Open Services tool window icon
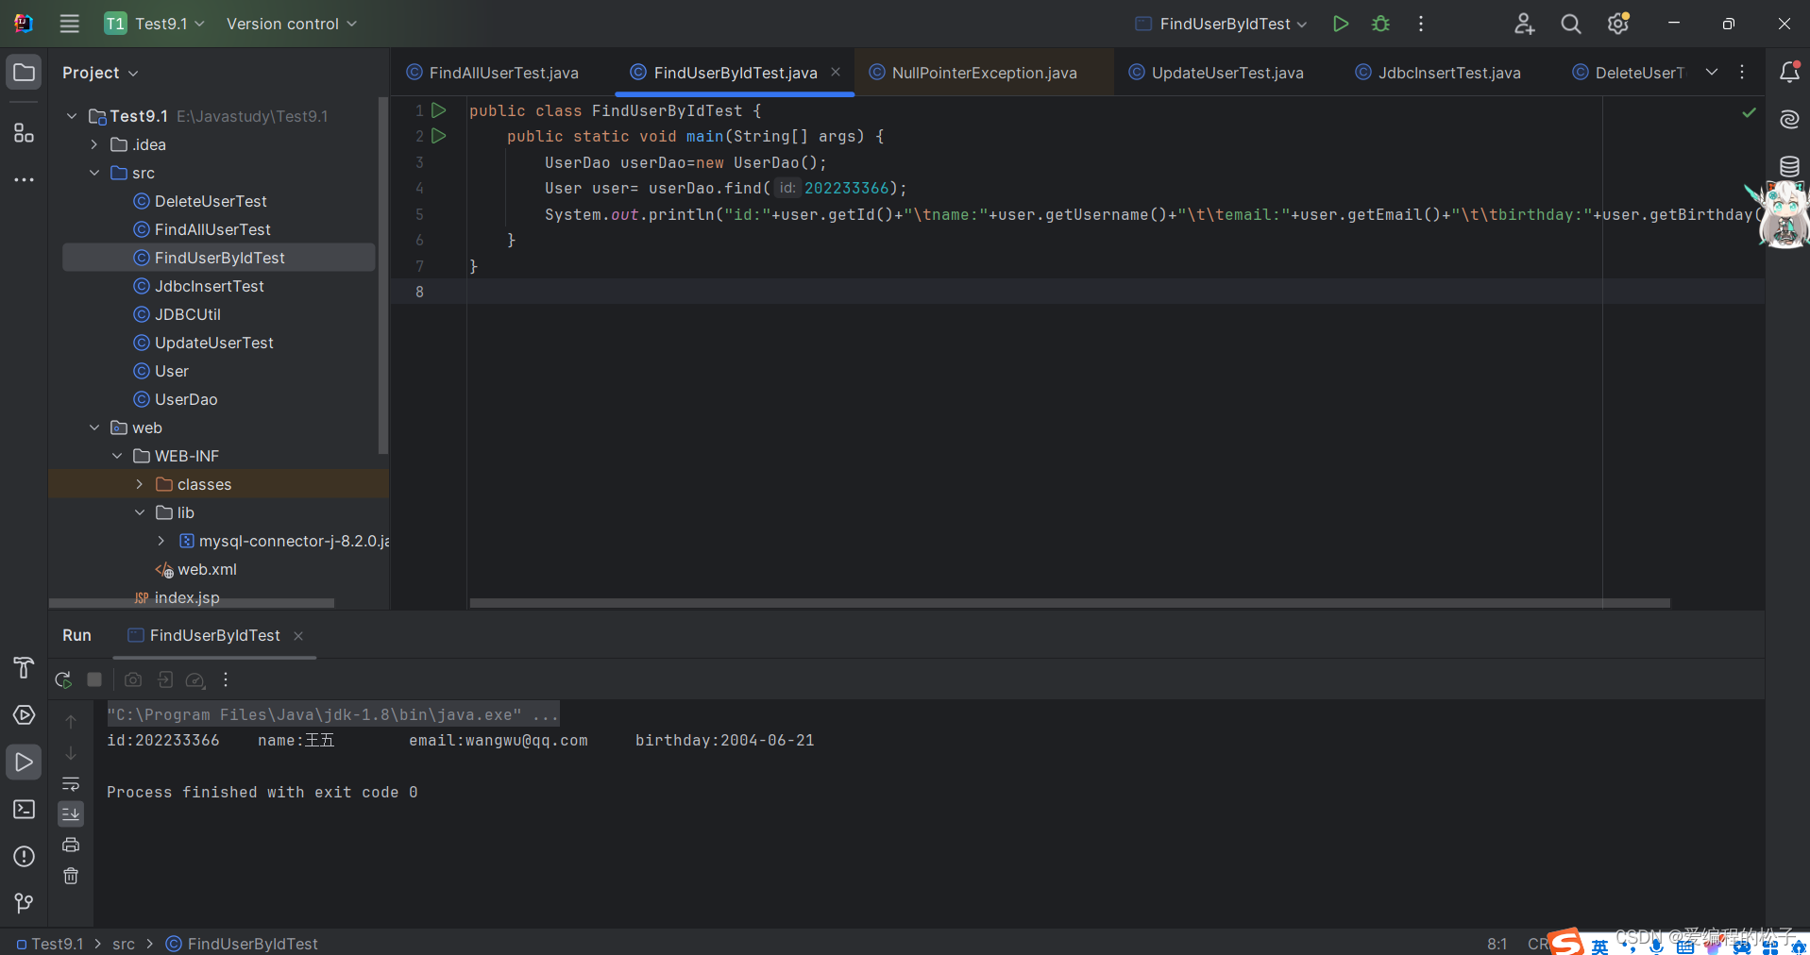The image size is (1810, 955). [24, 715]
